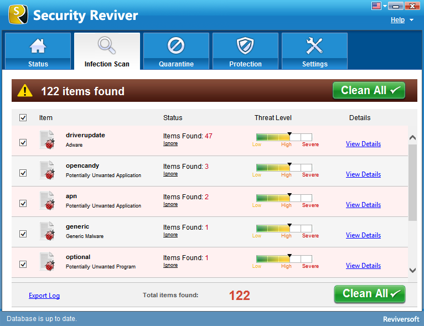The image size is (424, 326).
Task: Uncheck the generic item checkbox
Action: pos(23,234)
